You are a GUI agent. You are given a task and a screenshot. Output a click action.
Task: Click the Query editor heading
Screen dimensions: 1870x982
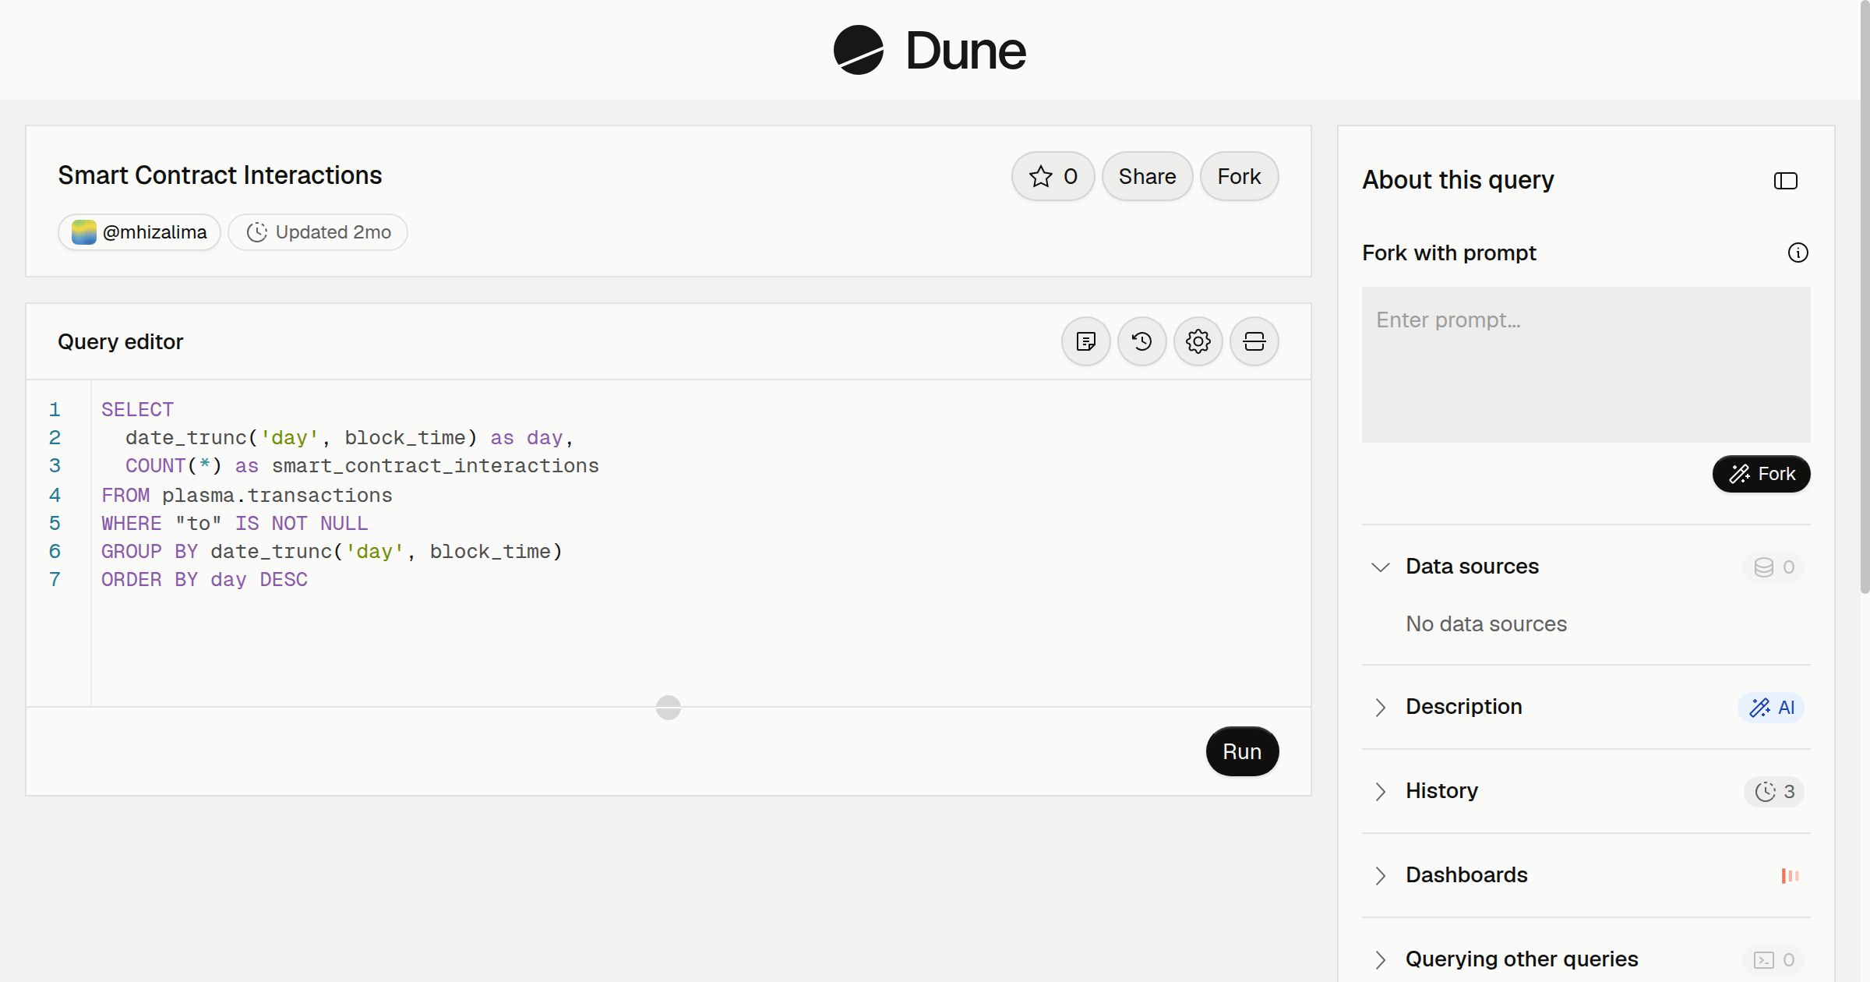(120, 341)
